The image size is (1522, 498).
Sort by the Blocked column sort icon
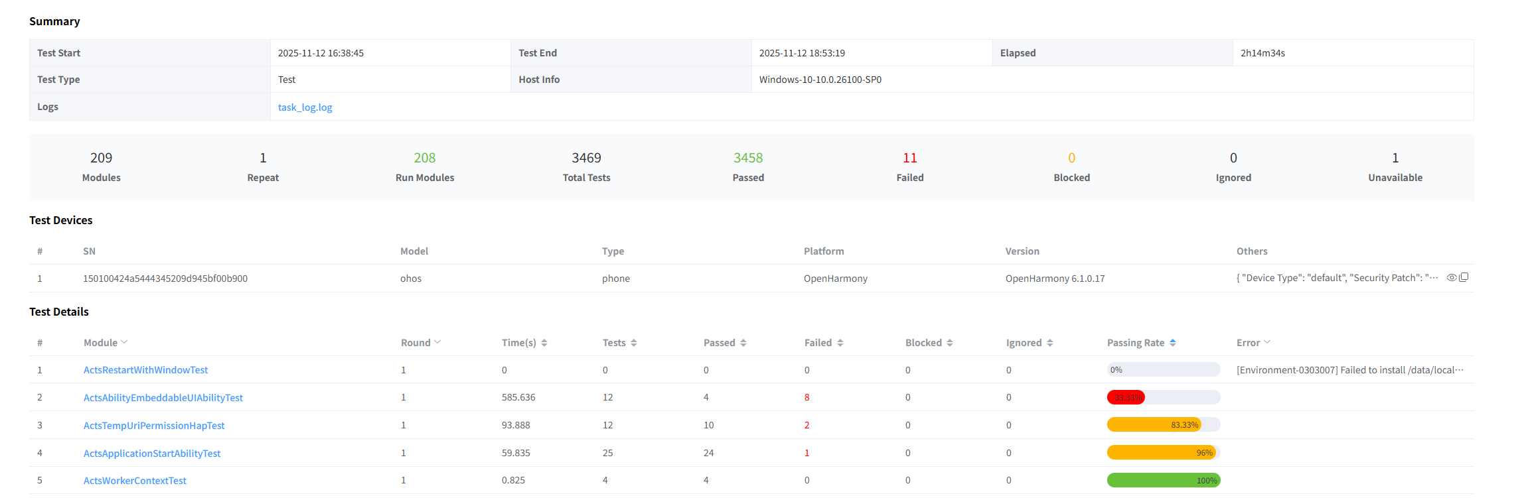point(950,343)
